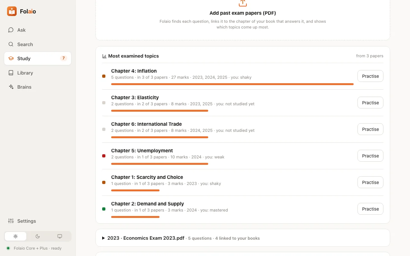Switch to dark theme moon toggle
The height and width of the screenshot is (256, 410).
point(37,236)
